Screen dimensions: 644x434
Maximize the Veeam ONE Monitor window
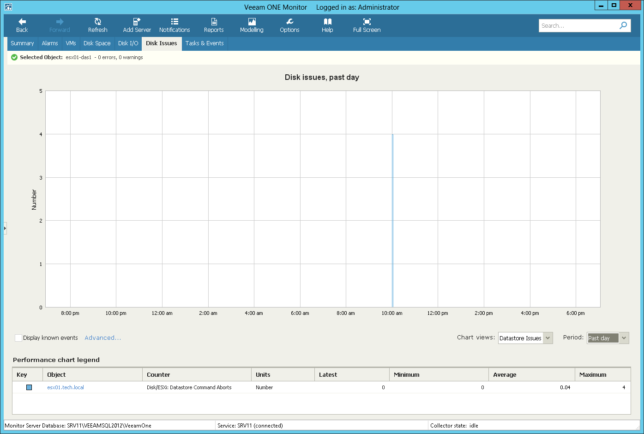(x=614, y=6)
